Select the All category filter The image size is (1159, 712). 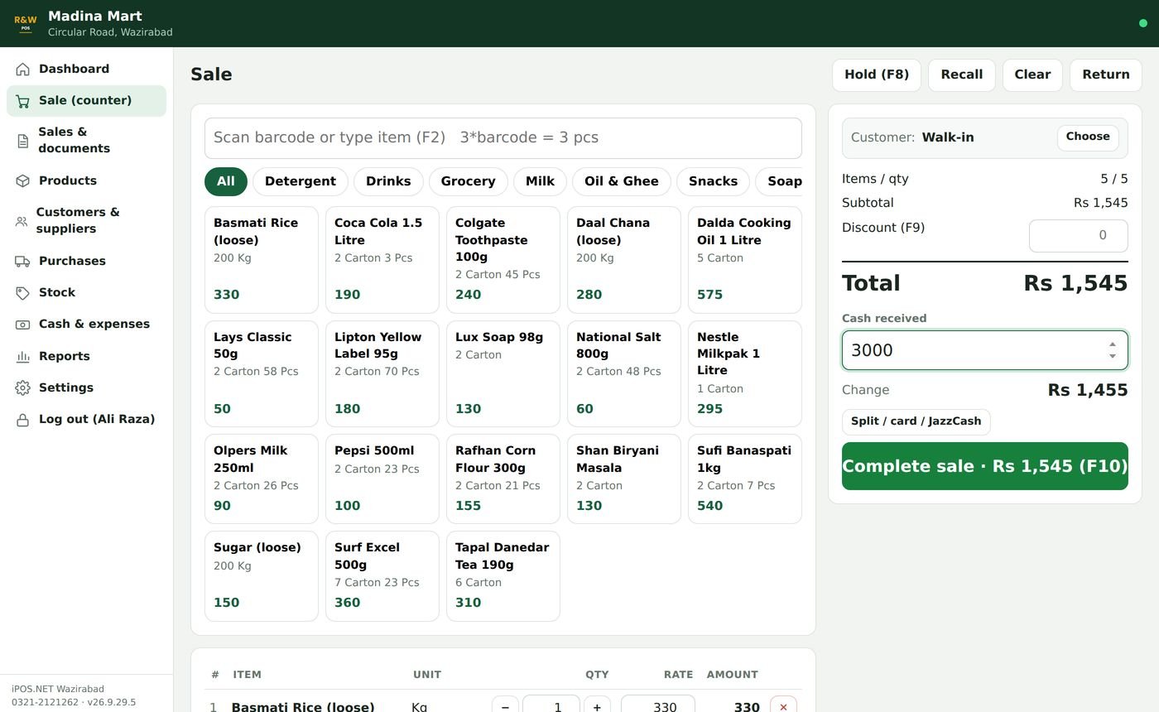point(226,181)
